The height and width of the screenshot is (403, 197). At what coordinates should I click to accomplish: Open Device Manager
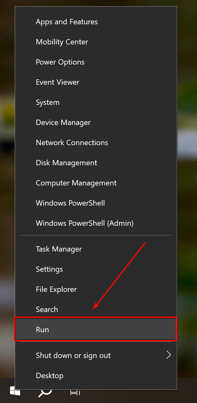tap(63, 123)
